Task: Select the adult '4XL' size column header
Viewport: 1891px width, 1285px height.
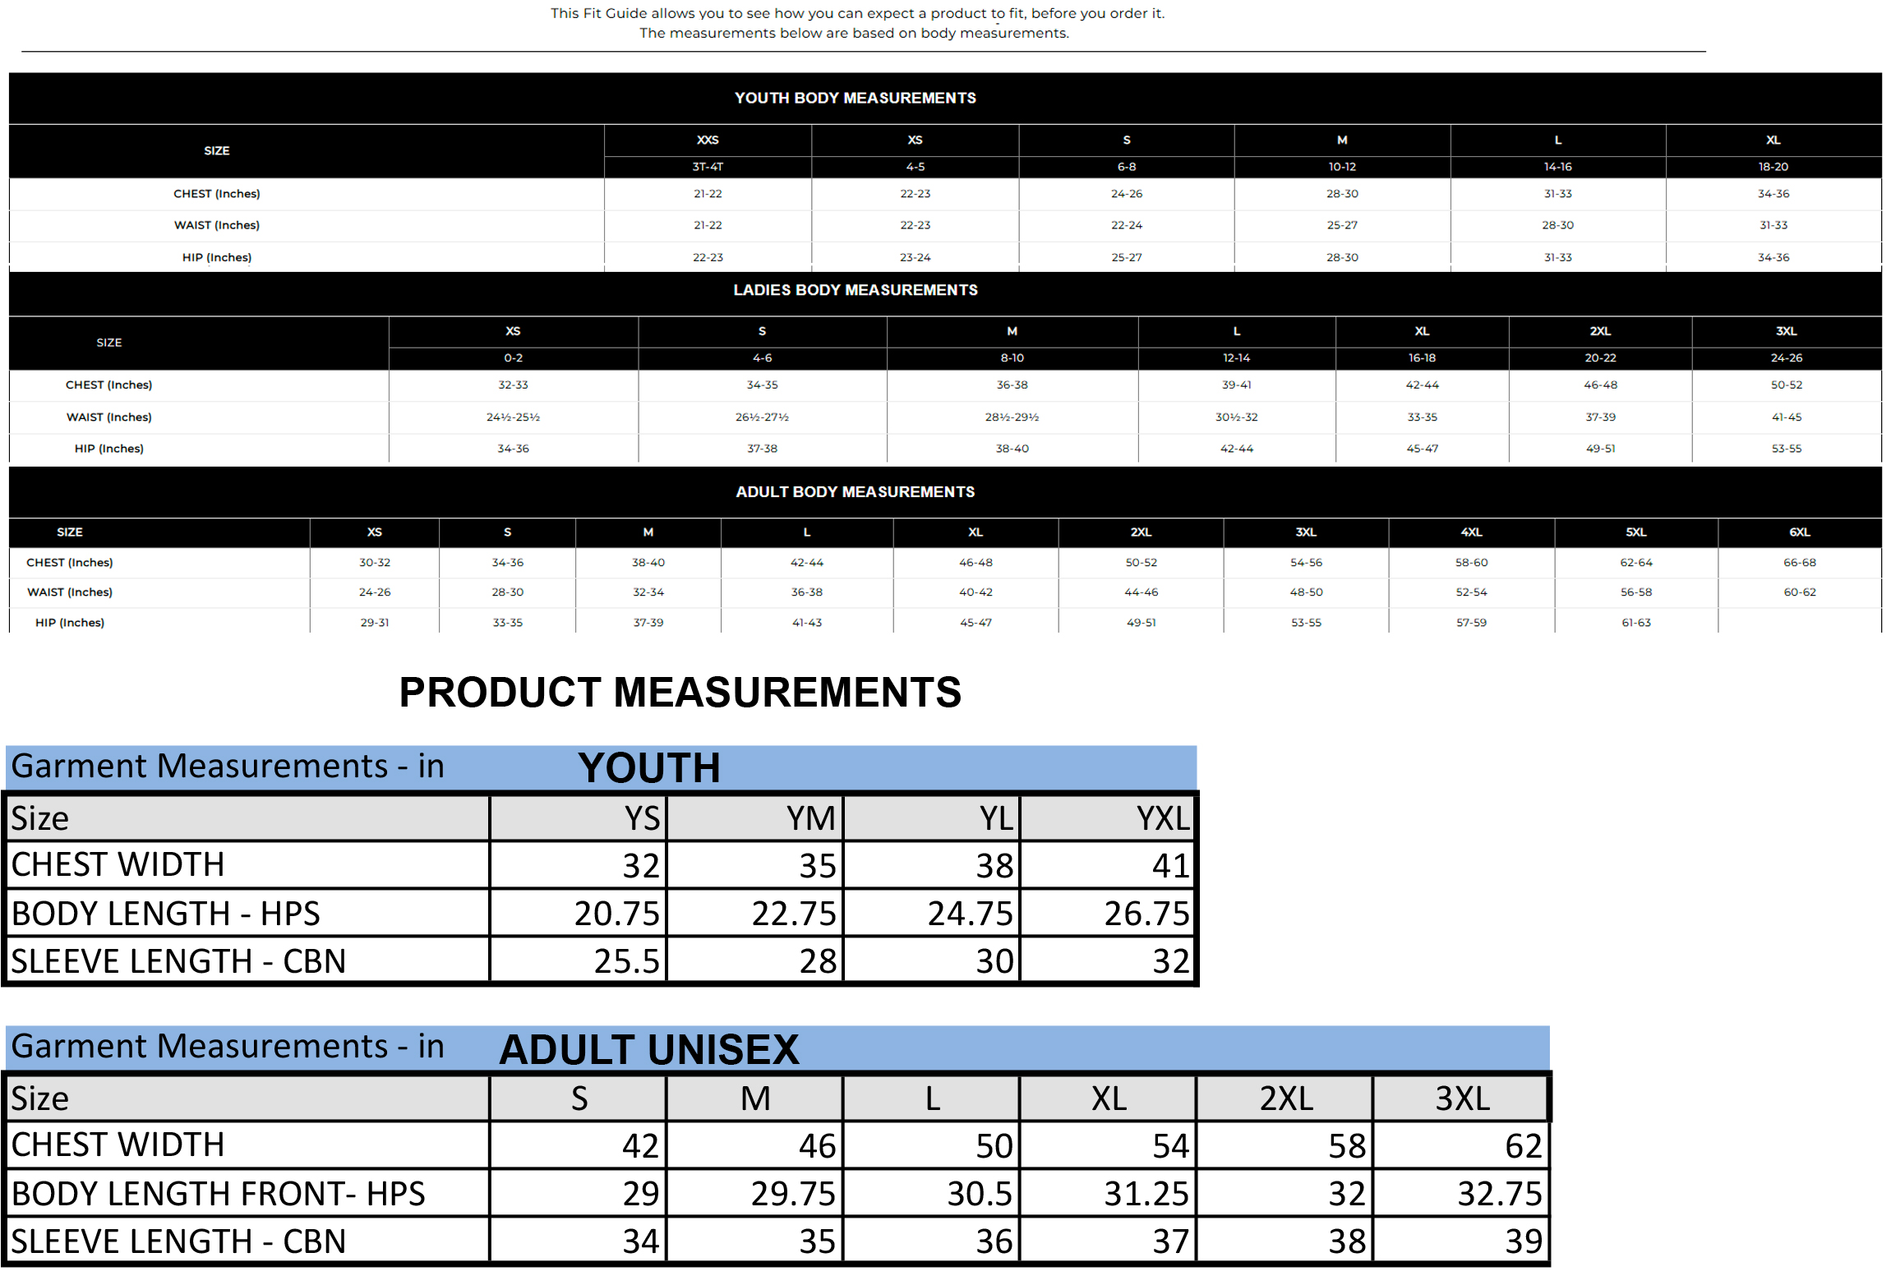Action: [x=1471, y=532]
